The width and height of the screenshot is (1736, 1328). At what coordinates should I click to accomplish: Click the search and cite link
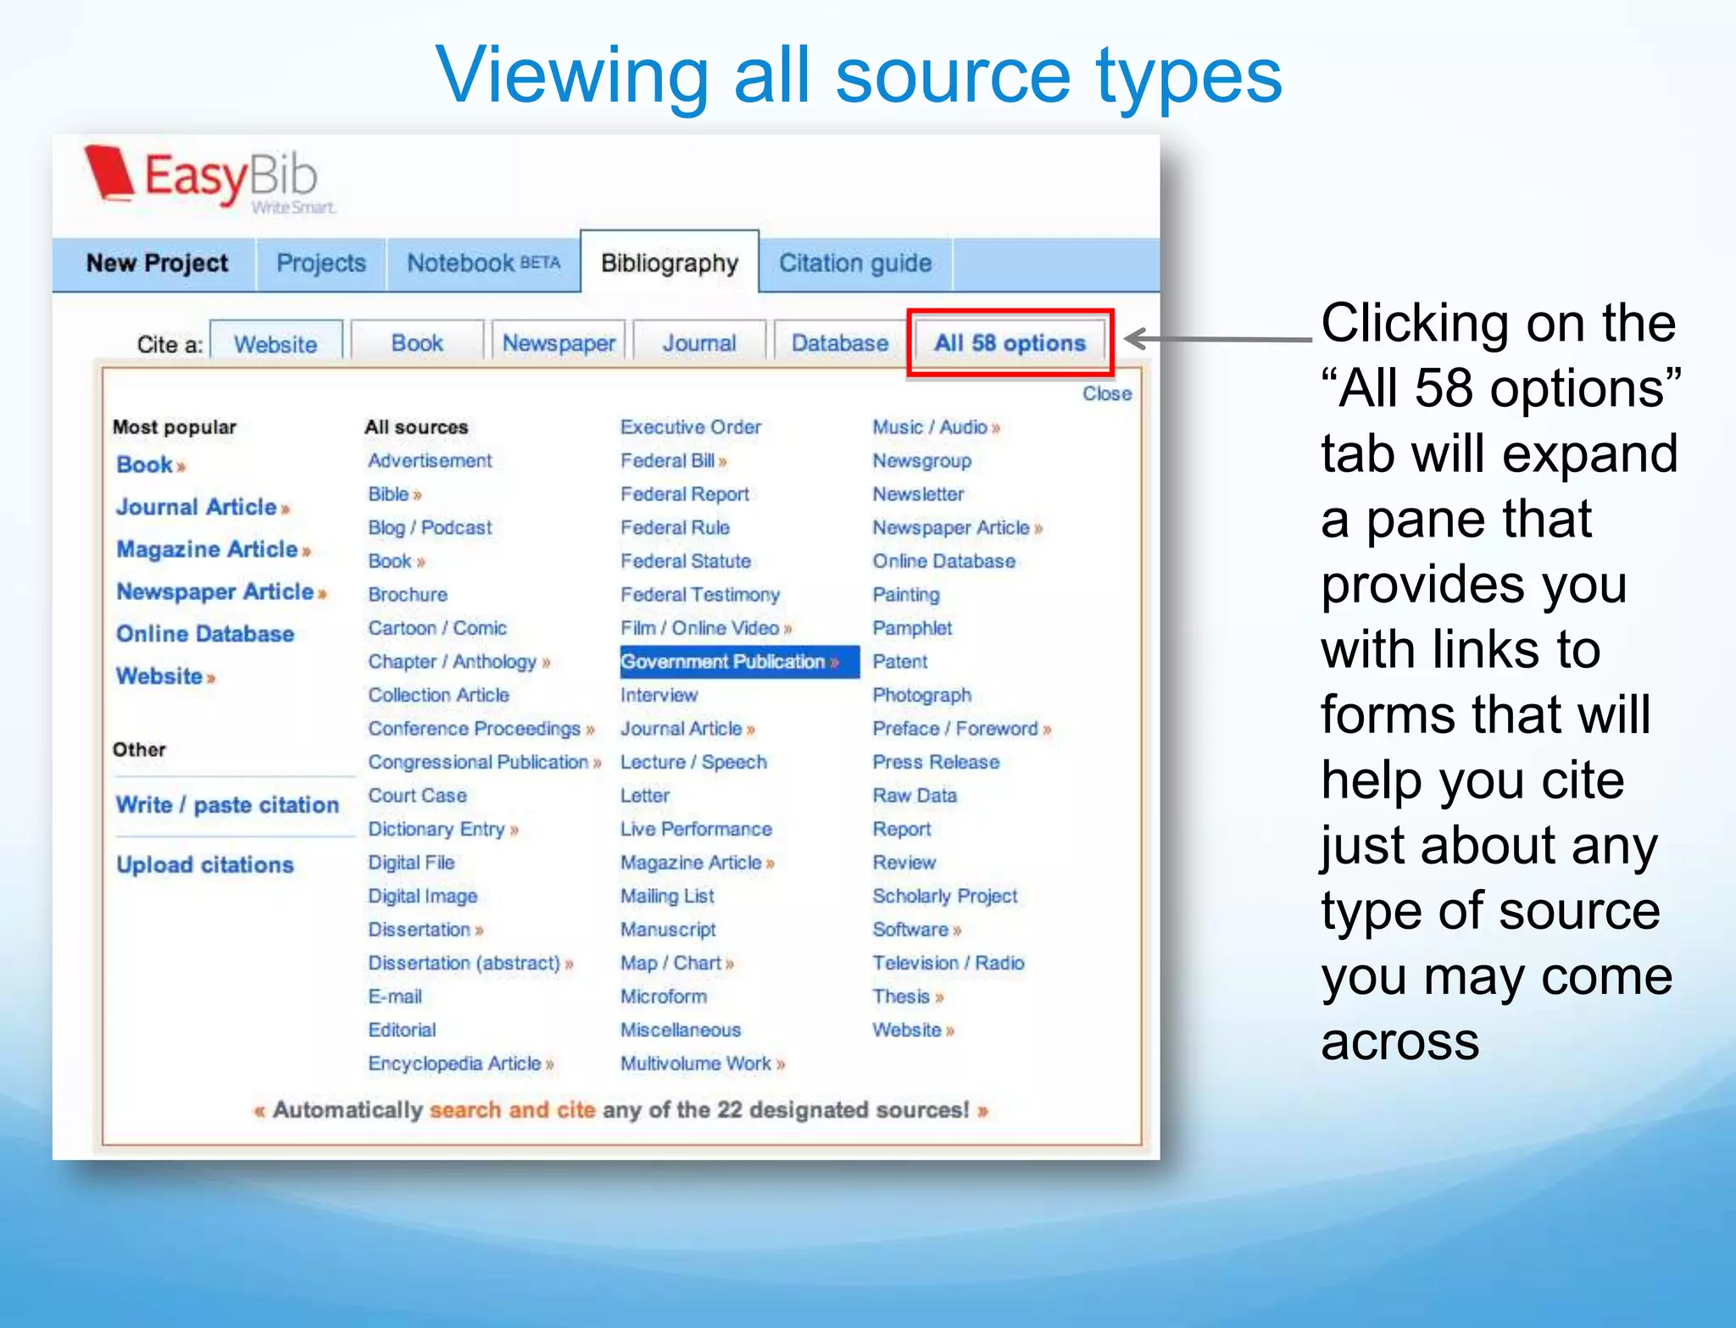click(512, 1110)
